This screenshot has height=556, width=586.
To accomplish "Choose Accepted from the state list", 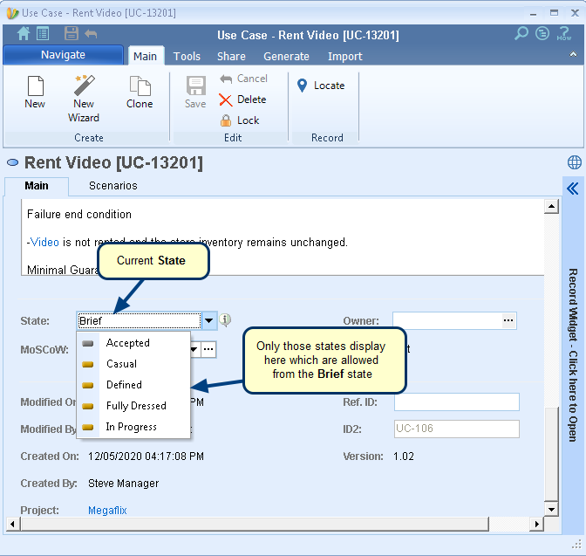I will pyautogui.click(x=133, y=343).
